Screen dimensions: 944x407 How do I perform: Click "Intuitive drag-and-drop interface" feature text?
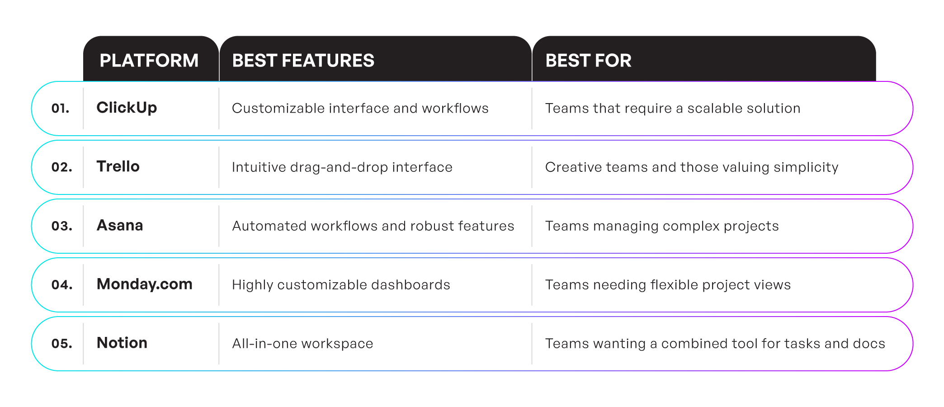coord(342,167)
